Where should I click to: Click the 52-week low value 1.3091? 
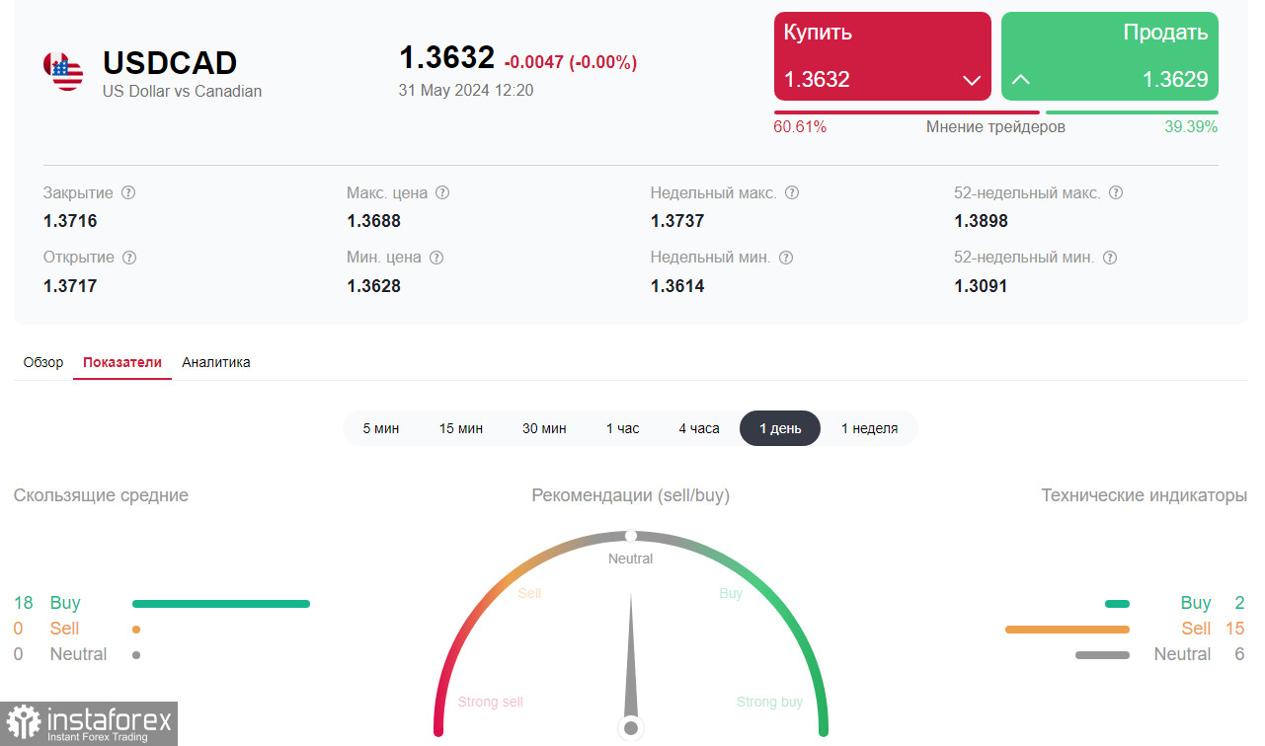pyautogui.click(x=982, y=286)
